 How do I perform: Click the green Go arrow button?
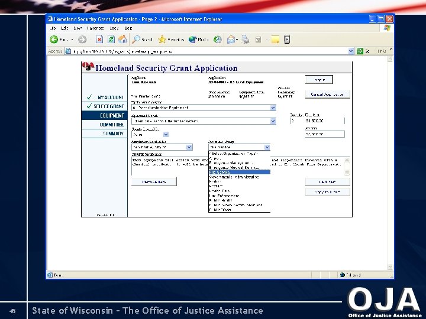pyautogui.click(x=360, y=51)
